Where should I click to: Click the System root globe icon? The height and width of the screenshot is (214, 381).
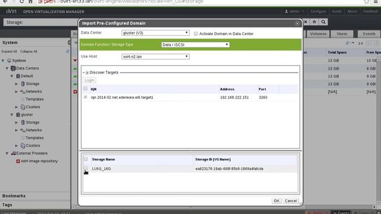(9, 61)
